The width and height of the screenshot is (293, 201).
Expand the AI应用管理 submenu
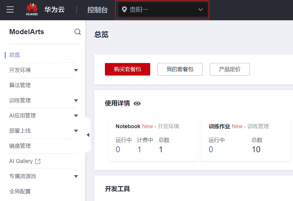(x=76, y=116)
